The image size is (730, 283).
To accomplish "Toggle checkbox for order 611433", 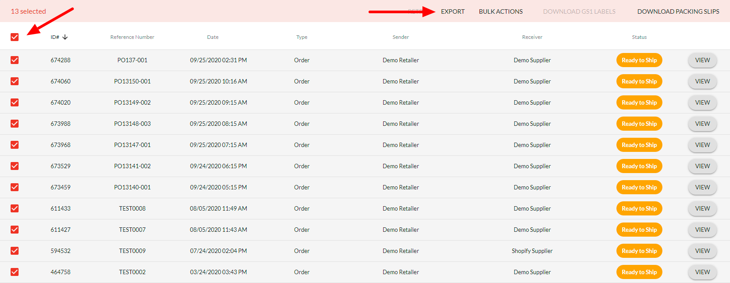I will (15, 208).
